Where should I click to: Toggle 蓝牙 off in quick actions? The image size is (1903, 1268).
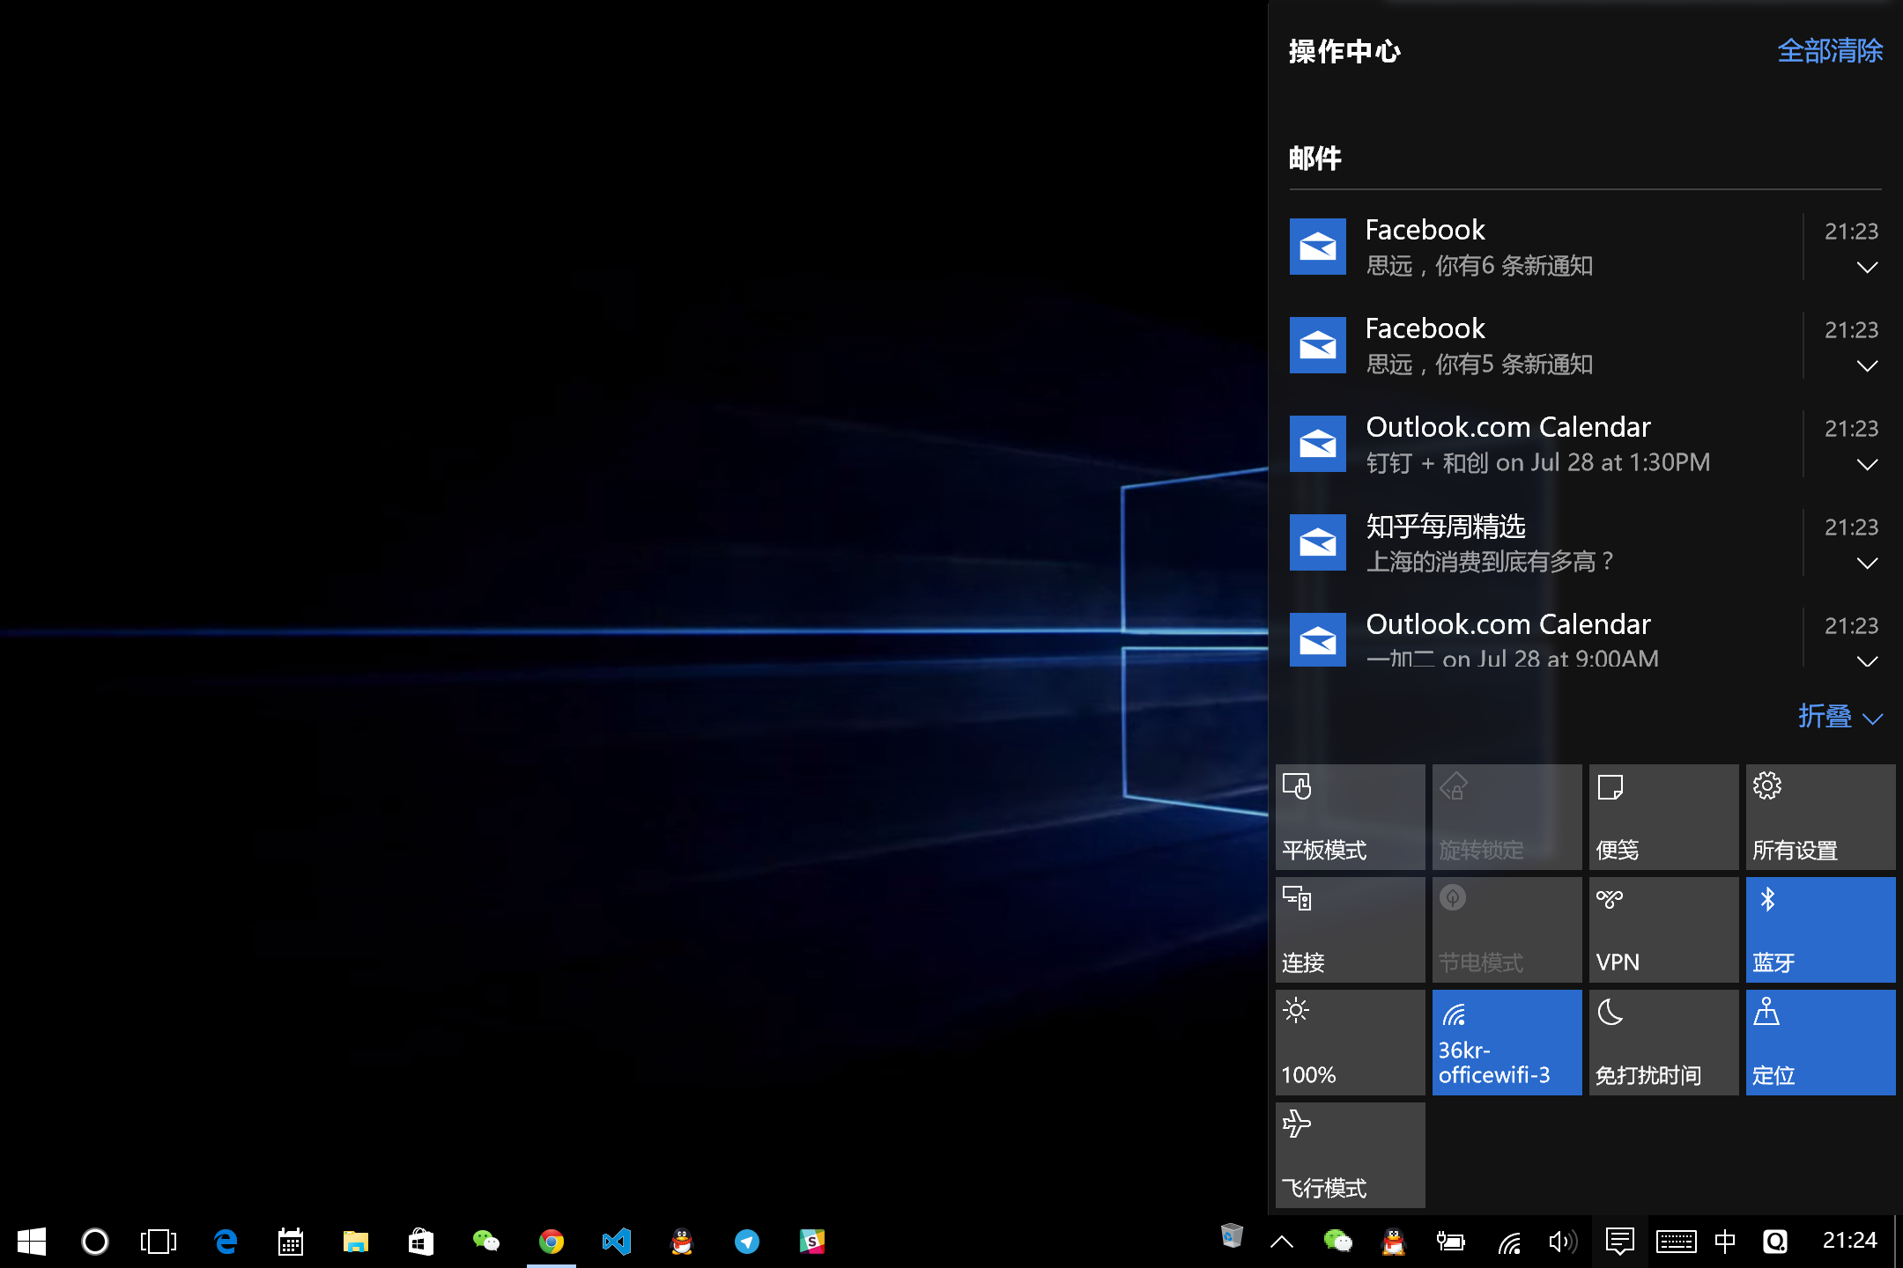pos(1819,929)
